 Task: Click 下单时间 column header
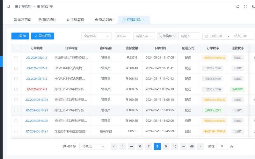tap(160, 48)
